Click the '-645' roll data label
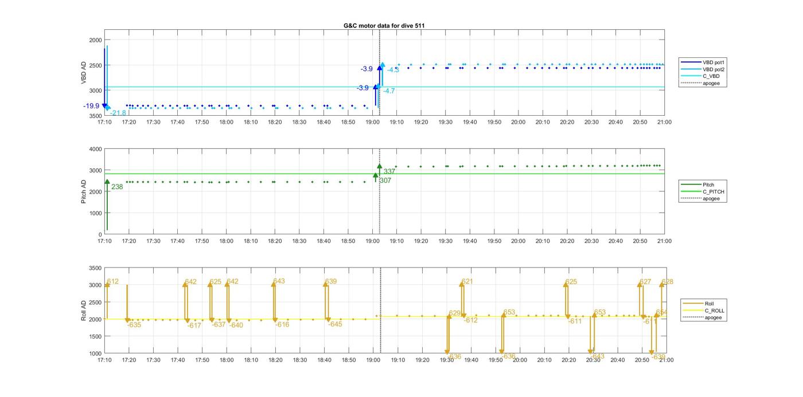Screen dimensions: 803x397 pyautogui.click(x=335, y=324)
